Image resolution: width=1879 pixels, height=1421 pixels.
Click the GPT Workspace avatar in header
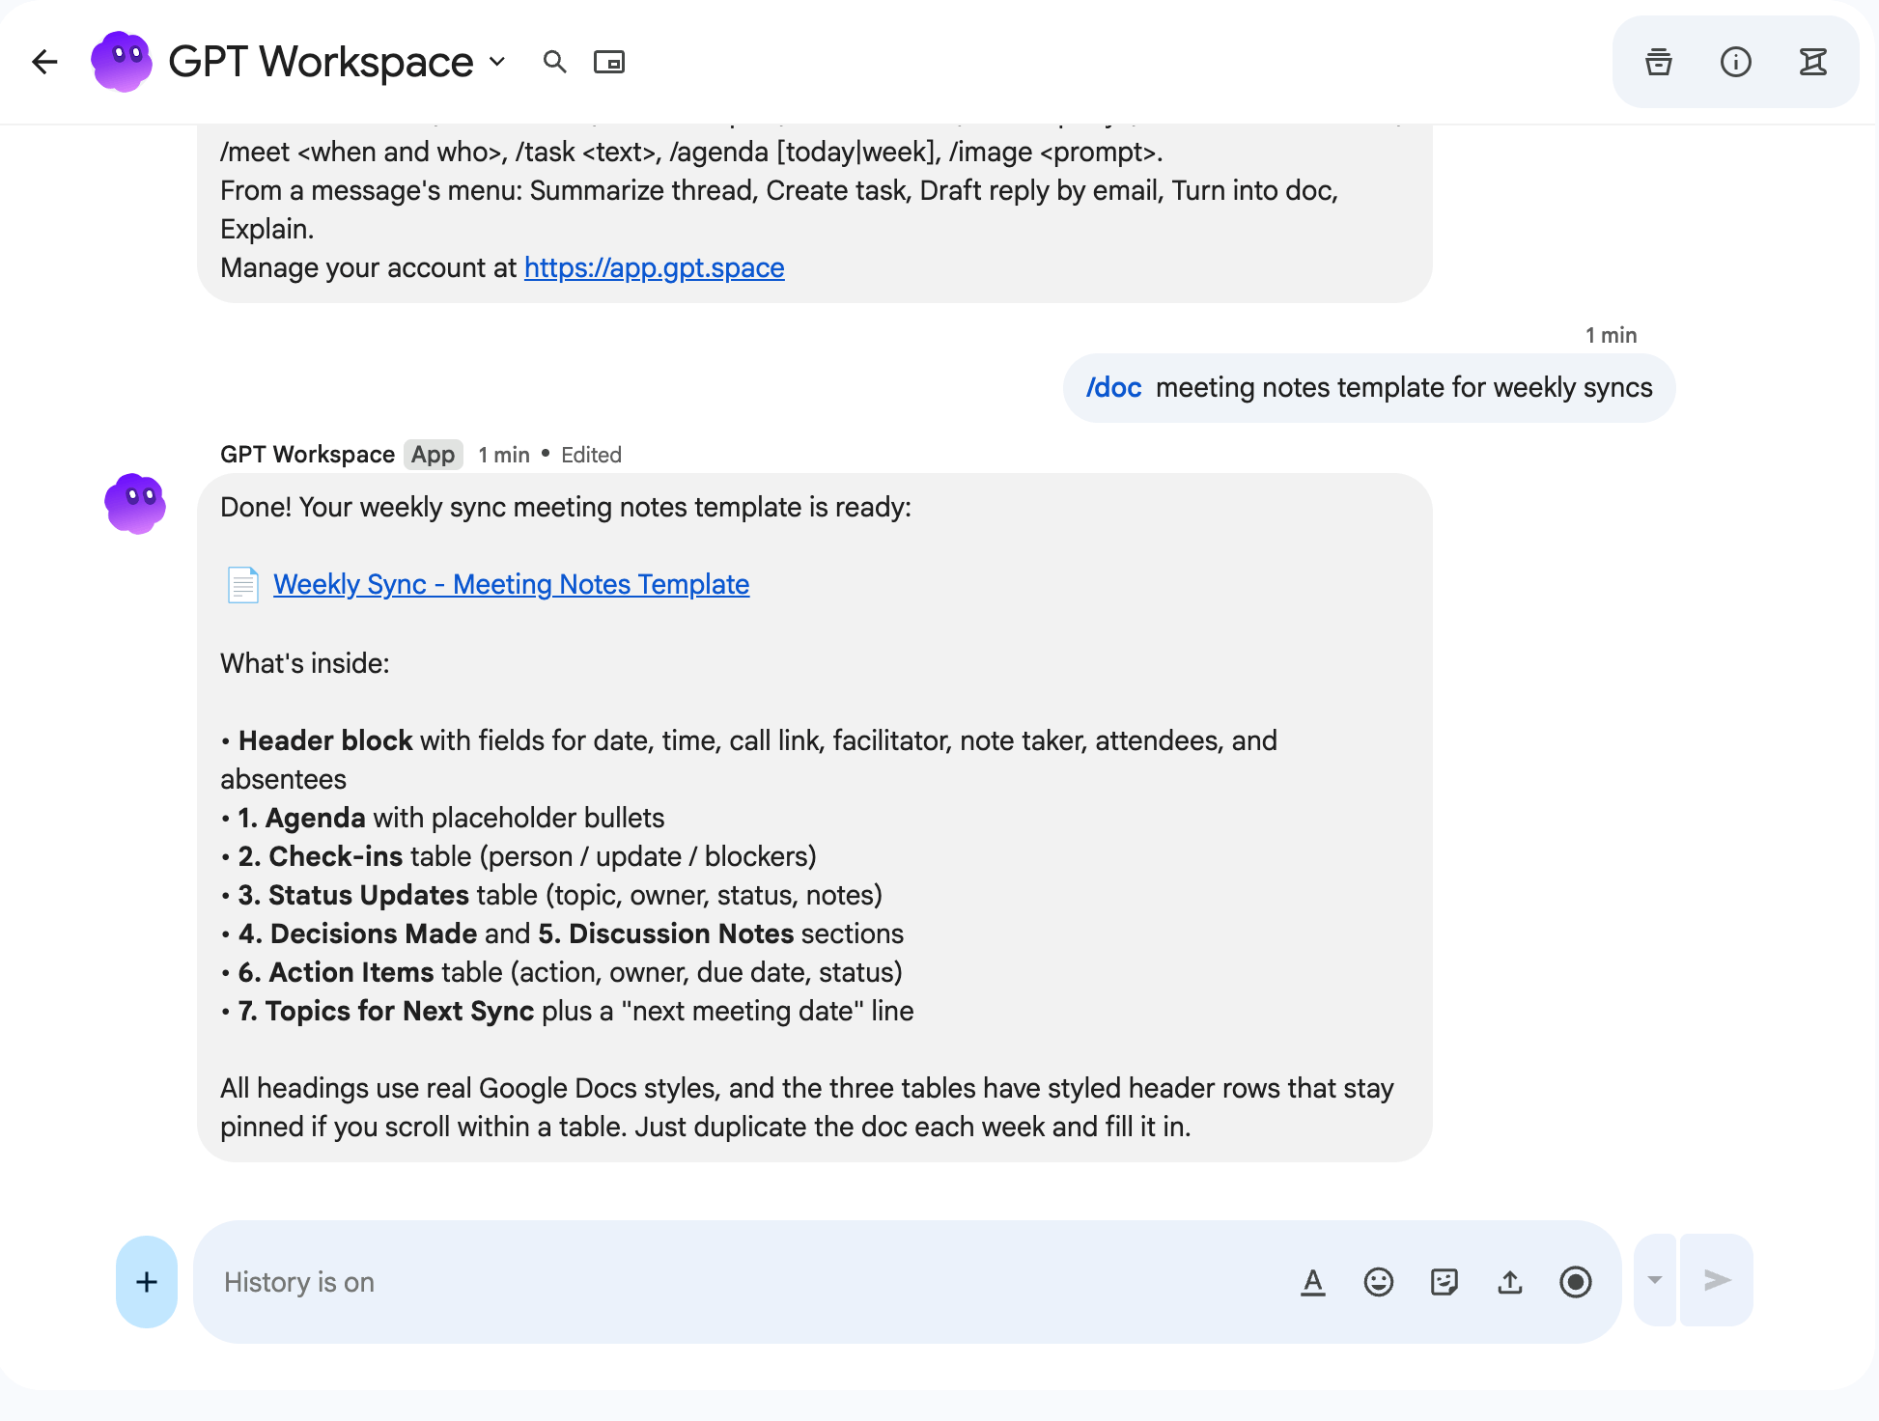[122, 62]
